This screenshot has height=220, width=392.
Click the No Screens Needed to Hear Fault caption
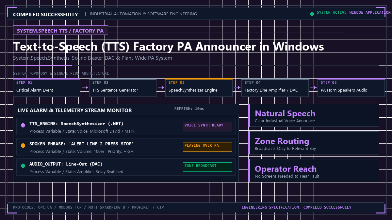(287, 176)
